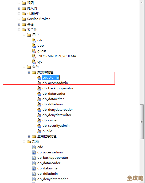Click the db_denydatareader schema icon
This screenshot has height=183, width=145.
pyautogui.click(x=34, y=179)
